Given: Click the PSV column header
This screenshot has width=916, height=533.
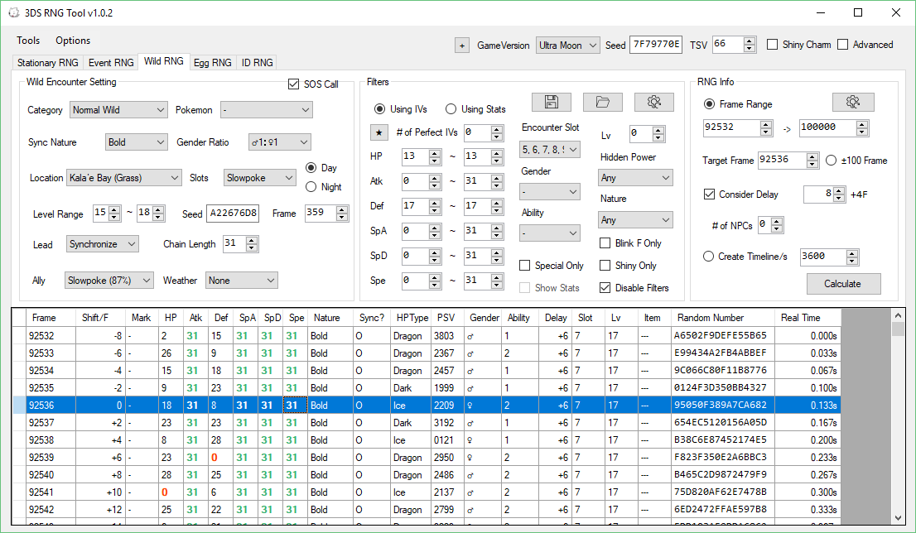Looking at the screenshot, I should tap(446, 318).
